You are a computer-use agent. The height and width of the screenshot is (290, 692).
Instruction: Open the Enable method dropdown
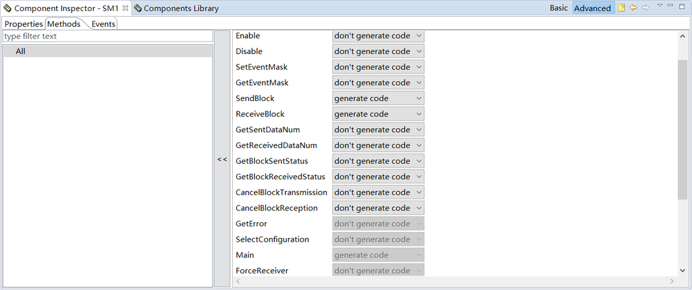(x=378, y=36)
